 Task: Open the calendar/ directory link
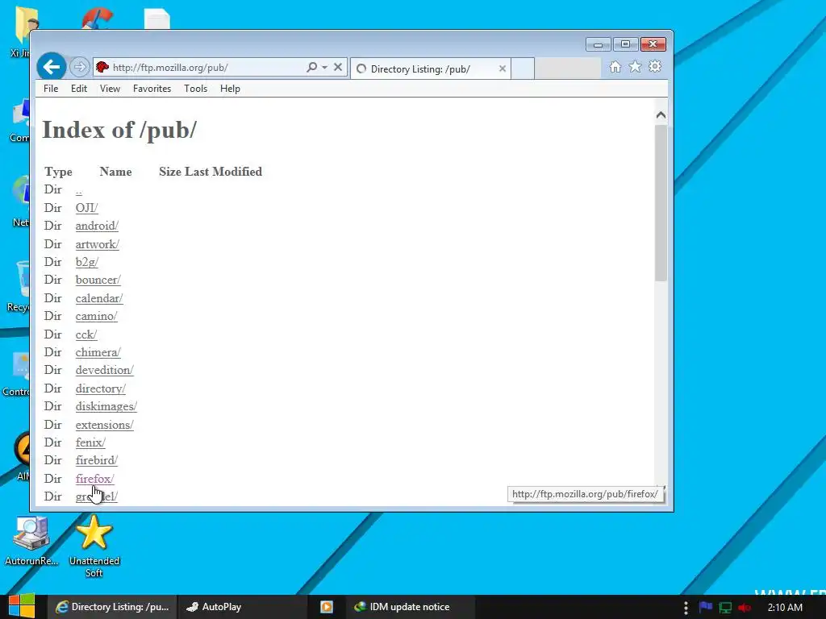coord(99,298)
